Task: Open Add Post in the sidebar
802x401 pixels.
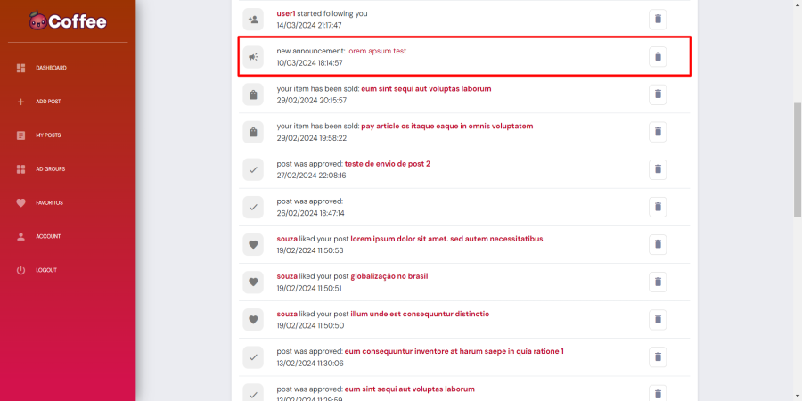Action: click(x=48, y=102)
